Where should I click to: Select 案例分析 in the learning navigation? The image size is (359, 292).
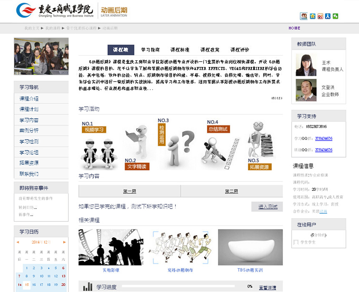click(29, 131)
